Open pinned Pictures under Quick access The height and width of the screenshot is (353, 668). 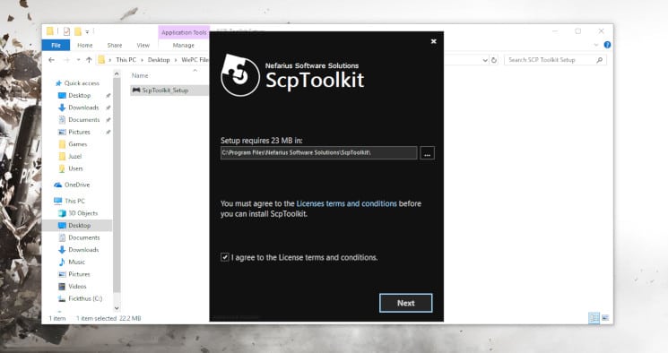(79, 132)
